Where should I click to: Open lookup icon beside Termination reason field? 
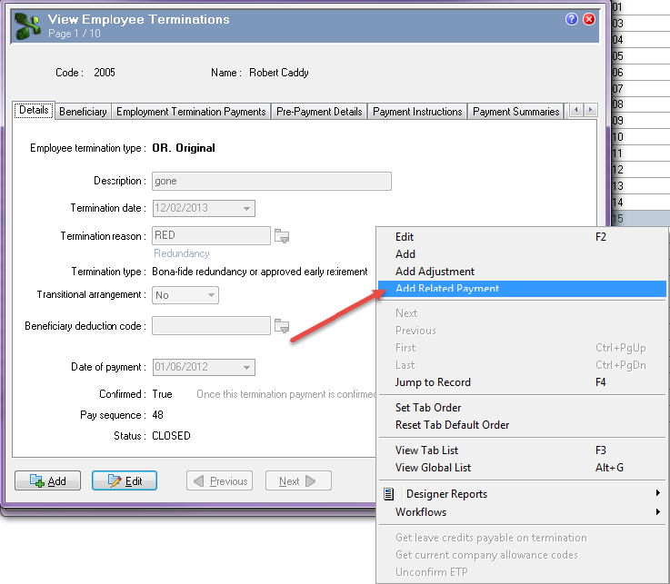282,236
